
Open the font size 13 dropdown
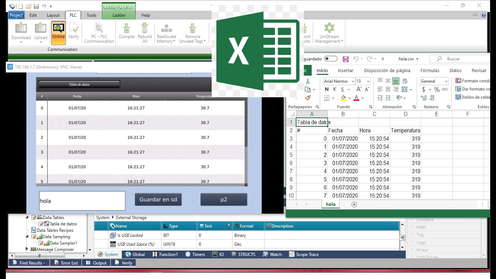click(x=368, y=81)
